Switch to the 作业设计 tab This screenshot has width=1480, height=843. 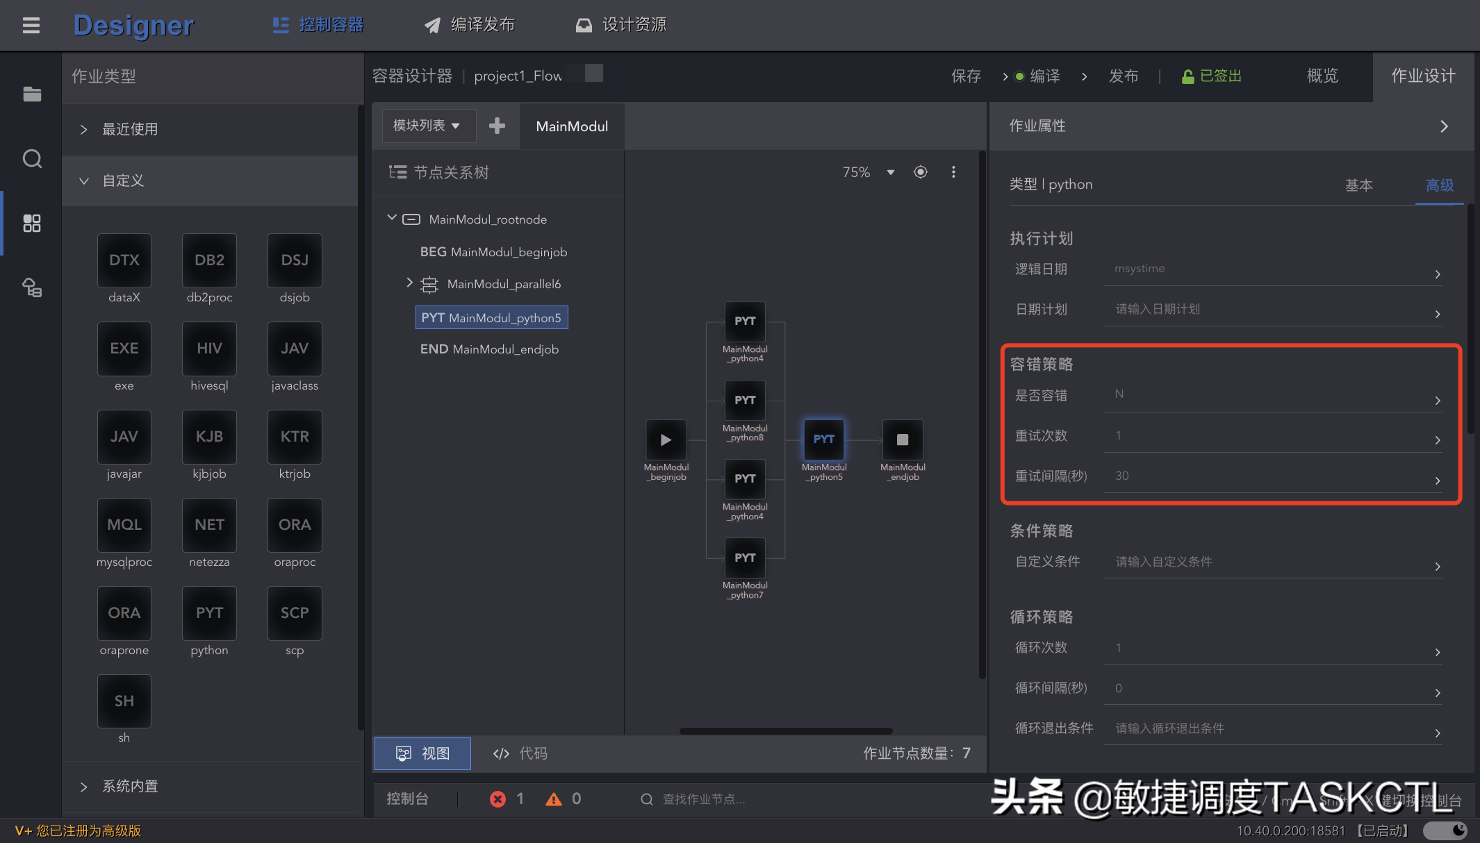coord(1423,76)
